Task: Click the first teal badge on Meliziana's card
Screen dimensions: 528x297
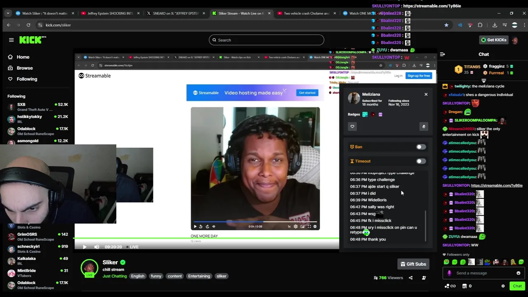Action: 365,114
